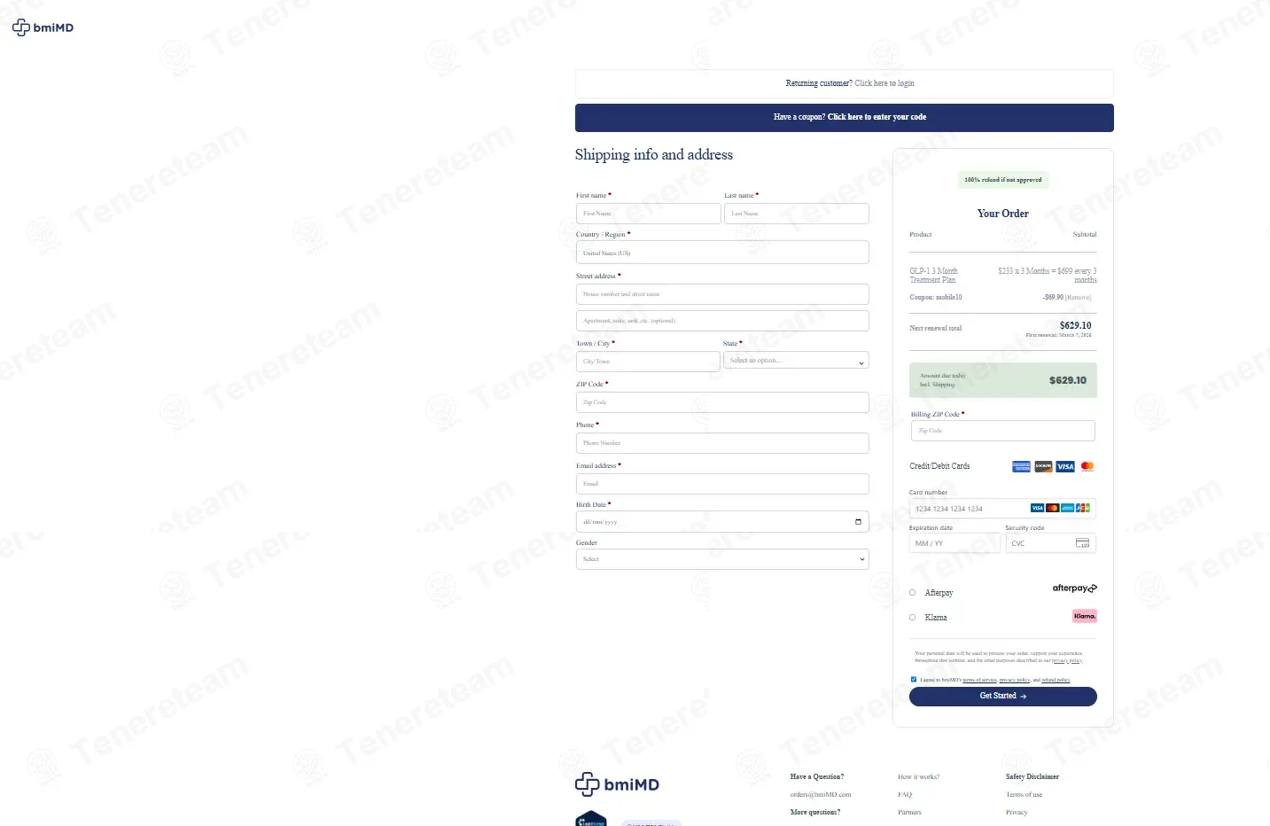
Task: Open the terms of service link
Action: pyautogui.click(x=980, y=680)
